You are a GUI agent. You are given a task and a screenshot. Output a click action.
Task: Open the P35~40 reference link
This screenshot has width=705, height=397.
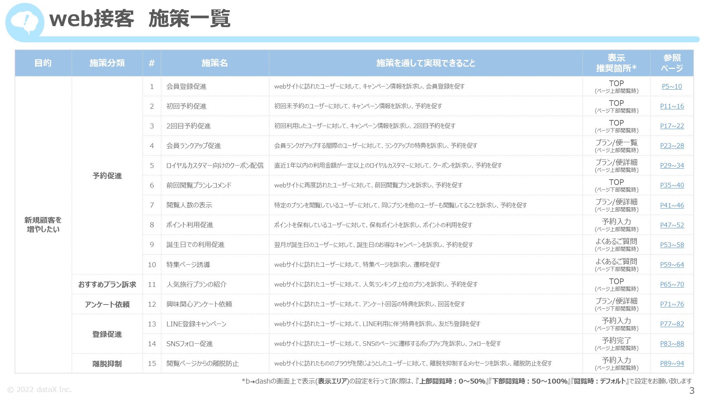click(x=672, y=185)
